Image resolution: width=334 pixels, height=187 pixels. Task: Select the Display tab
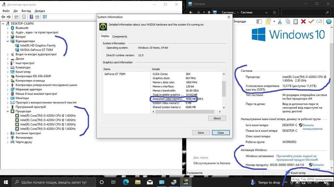coord(105,36)
